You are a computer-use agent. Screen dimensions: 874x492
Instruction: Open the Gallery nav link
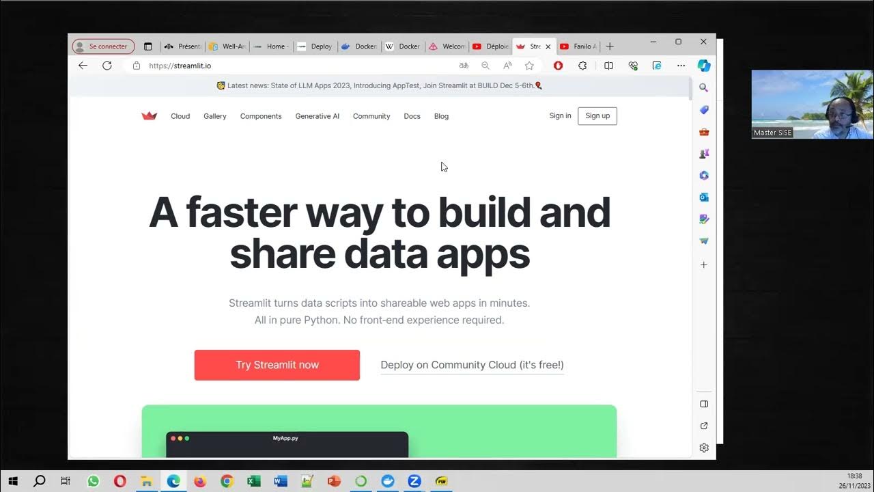[x=214, y=116]
